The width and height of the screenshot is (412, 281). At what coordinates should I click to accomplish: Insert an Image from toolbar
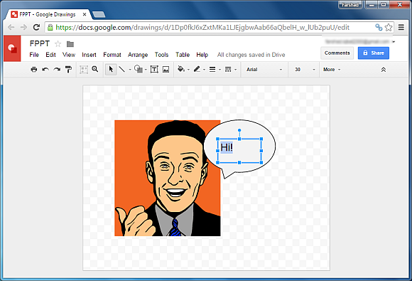click(x=166, y=70)
